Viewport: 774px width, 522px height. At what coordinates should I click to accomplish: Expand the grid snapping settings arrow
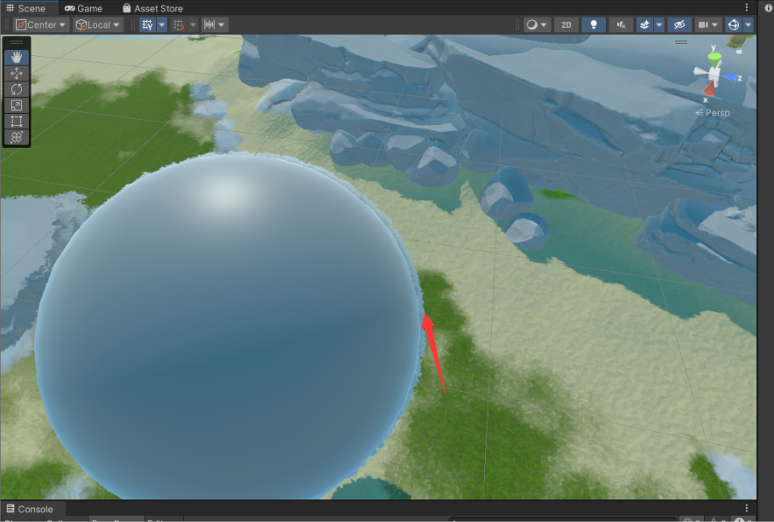coord(193,24)
